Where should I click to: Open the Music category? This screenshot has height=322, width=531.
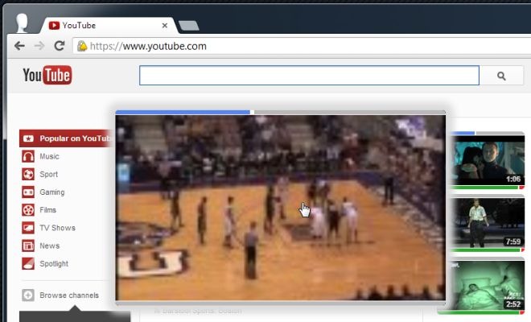coord(49,156)
